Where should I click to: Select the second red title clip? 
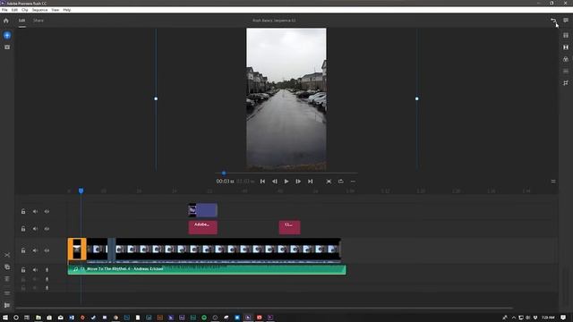pos(289,227)
